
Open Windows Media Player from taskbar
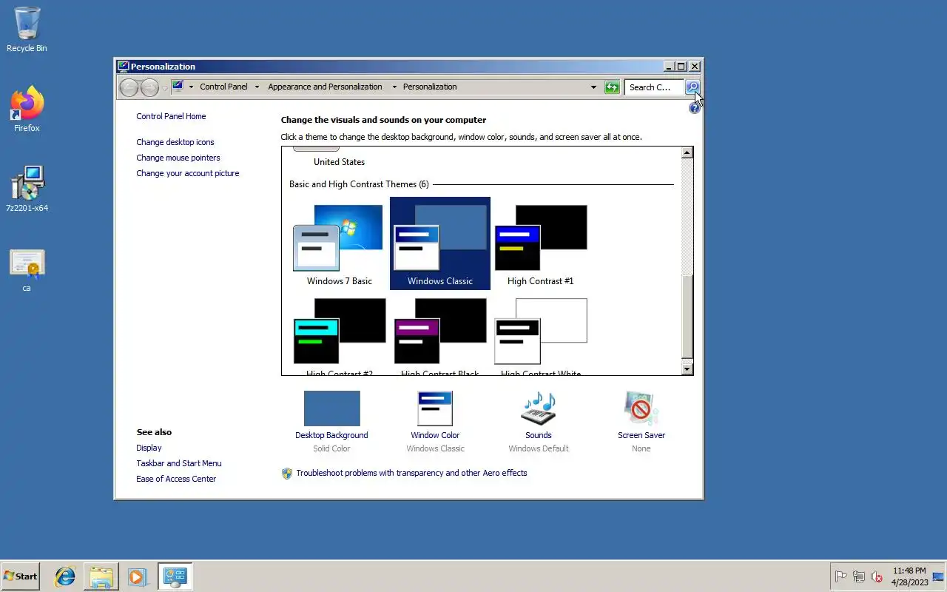pos(138,576)
